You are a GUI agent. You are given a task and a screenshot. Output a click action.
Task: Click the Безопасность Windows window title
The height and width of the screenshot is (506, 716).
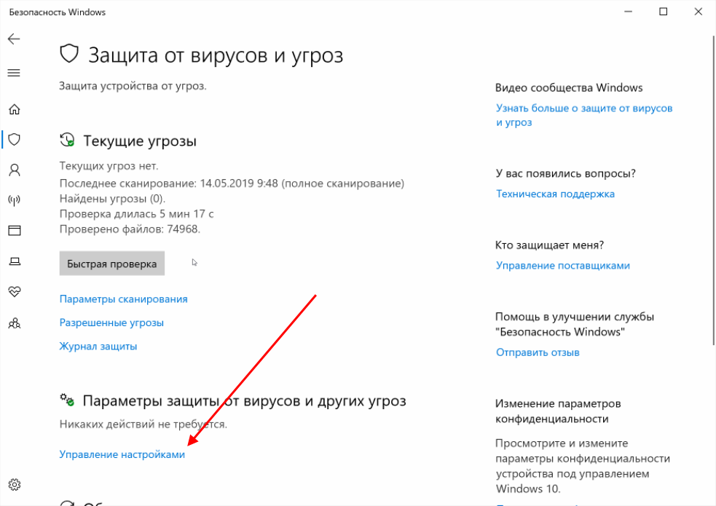point(58,12)
